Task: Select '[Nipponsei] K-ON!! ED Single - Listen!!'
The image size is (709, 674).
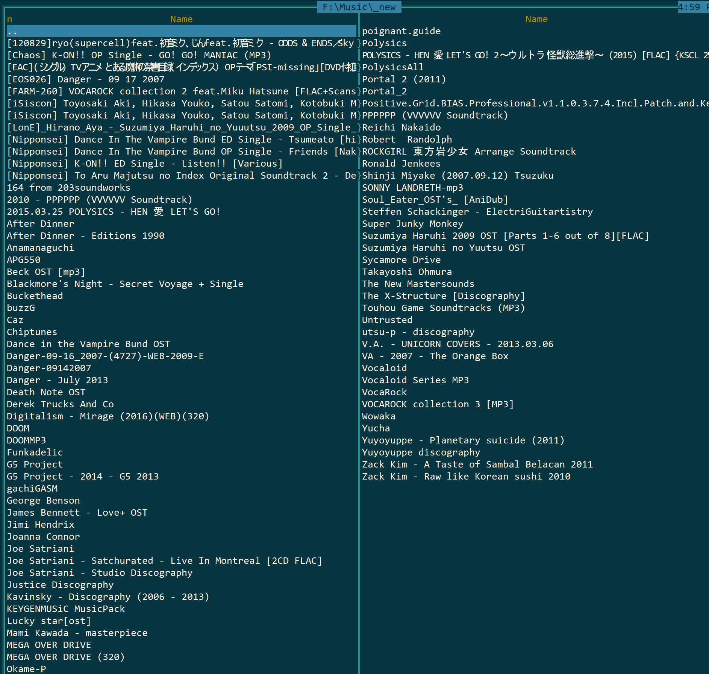Action: click(x=145, y=164)
